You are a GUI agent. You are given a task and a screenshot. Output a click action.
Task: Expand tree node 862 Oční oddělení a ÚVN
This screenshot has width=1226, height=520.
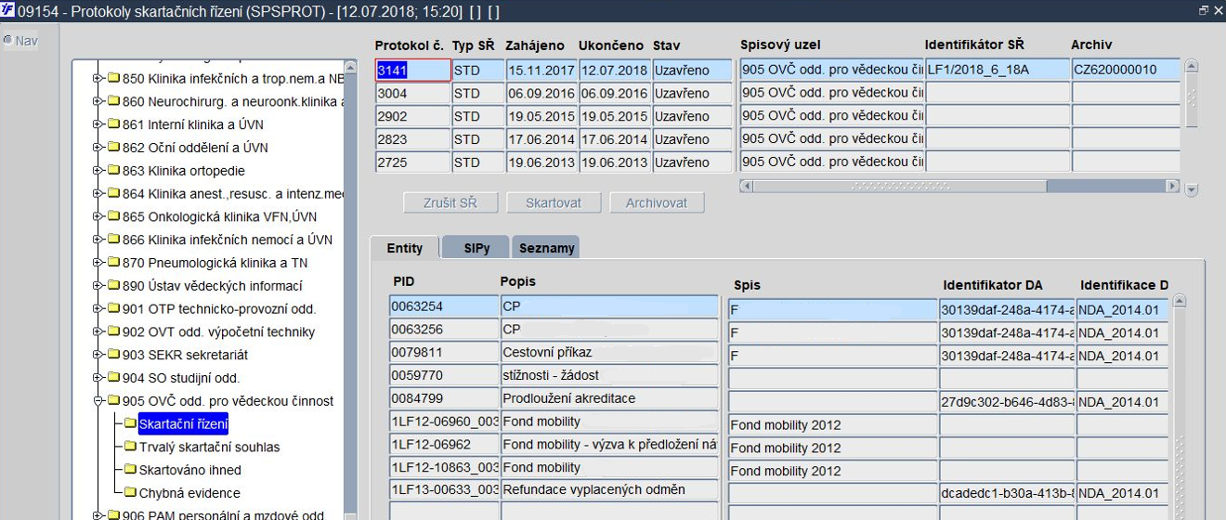pos(98,148)
